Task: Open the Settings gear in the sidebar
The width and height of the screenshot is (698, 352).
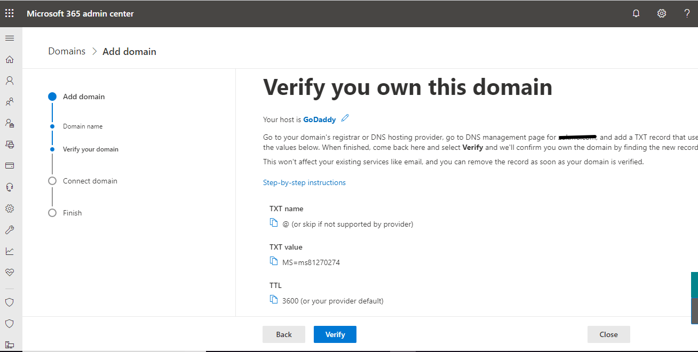Action: [x=10, y=209]
